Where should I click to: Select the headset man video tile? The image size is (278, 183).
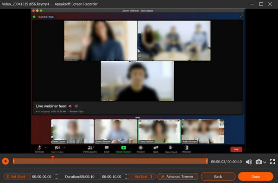point(138,81)
